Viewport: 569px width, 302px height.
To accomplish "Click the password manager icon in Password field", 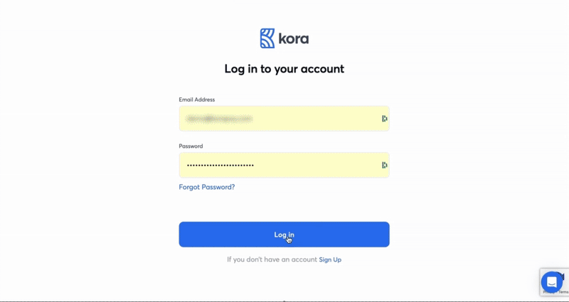I will [x=384, y=166].
